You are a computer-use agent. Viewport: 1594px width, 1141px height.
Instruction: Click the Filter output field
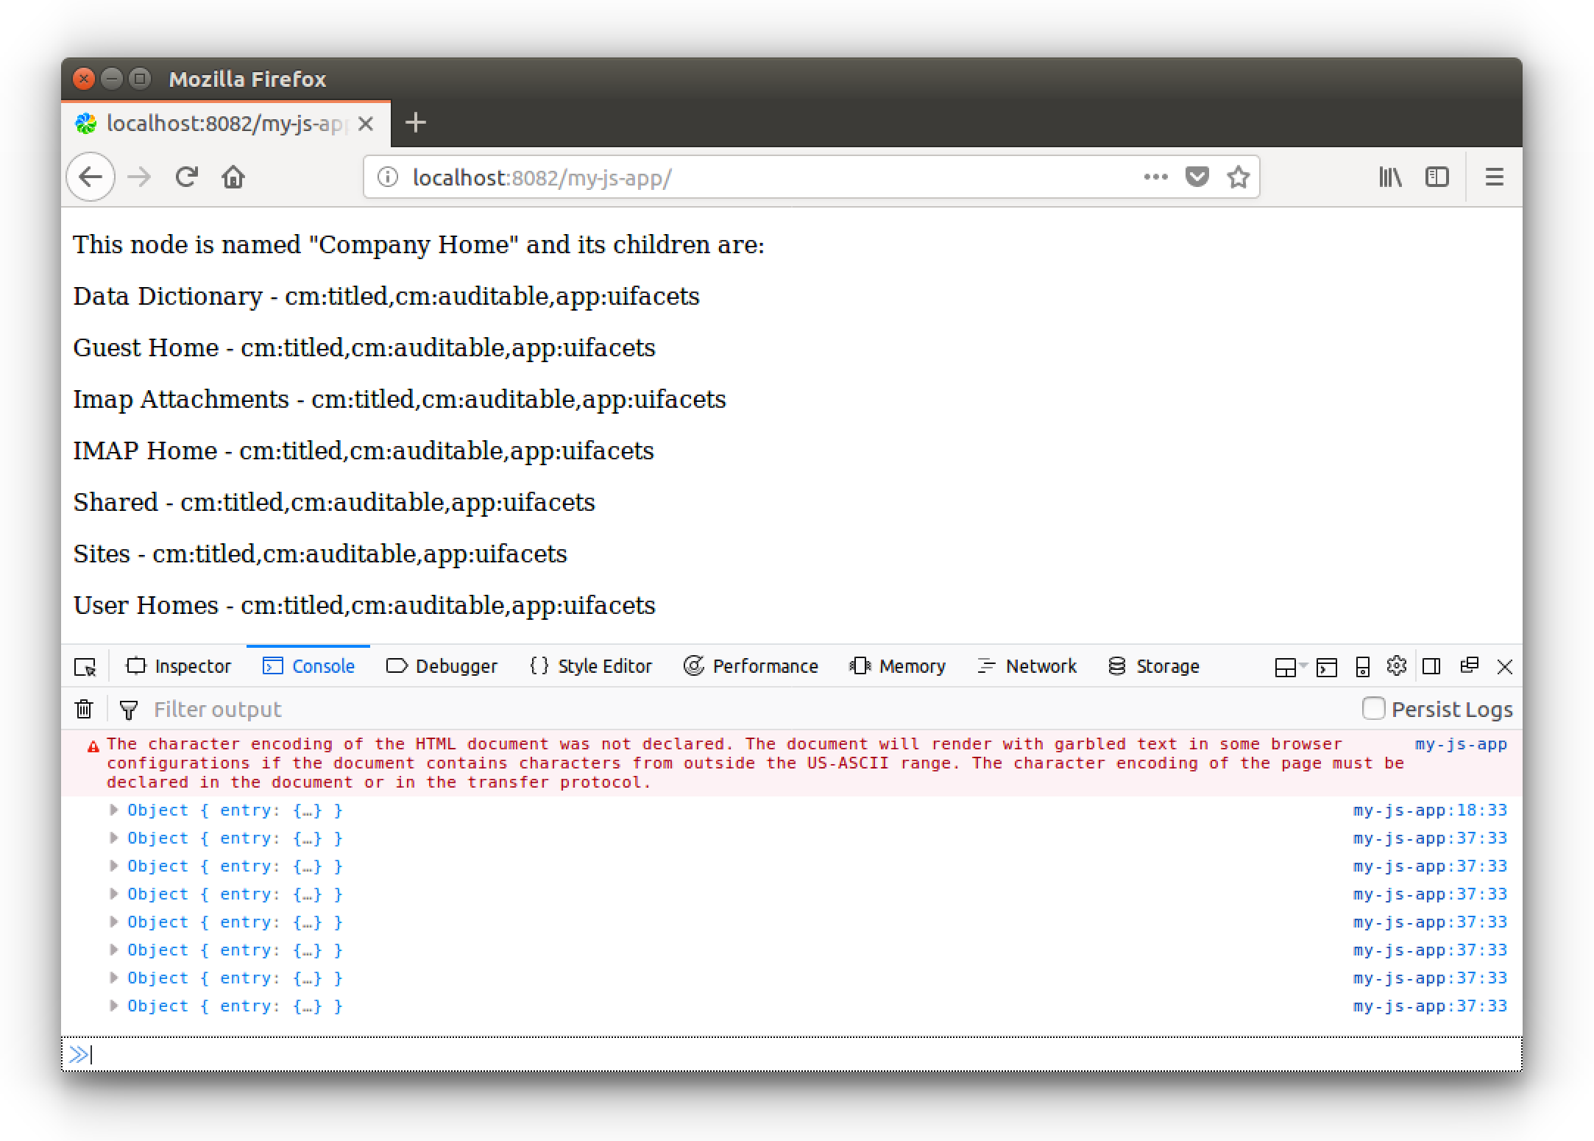[x=736, y=709]
